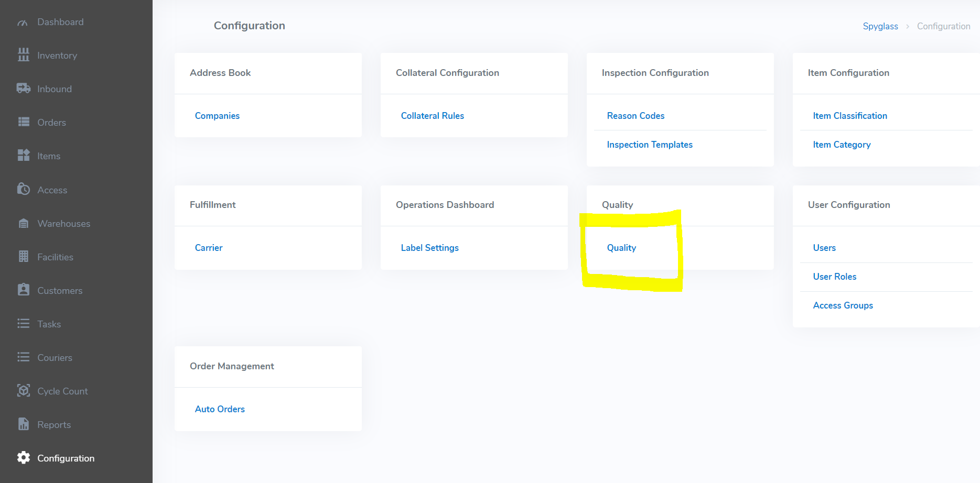This screenshot has width=980, height=483.
Task: Select the Inventory shelf icon
Action: coord(23,55)
